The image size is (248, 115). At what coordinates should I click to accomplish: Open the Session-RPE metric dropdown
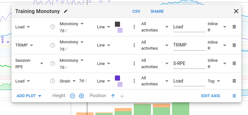[29, 63]
